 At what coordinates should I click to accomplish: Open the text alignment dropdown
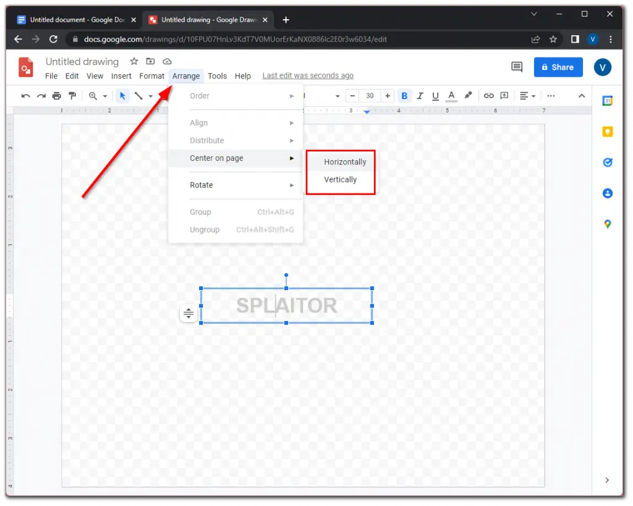click(527, 95)
